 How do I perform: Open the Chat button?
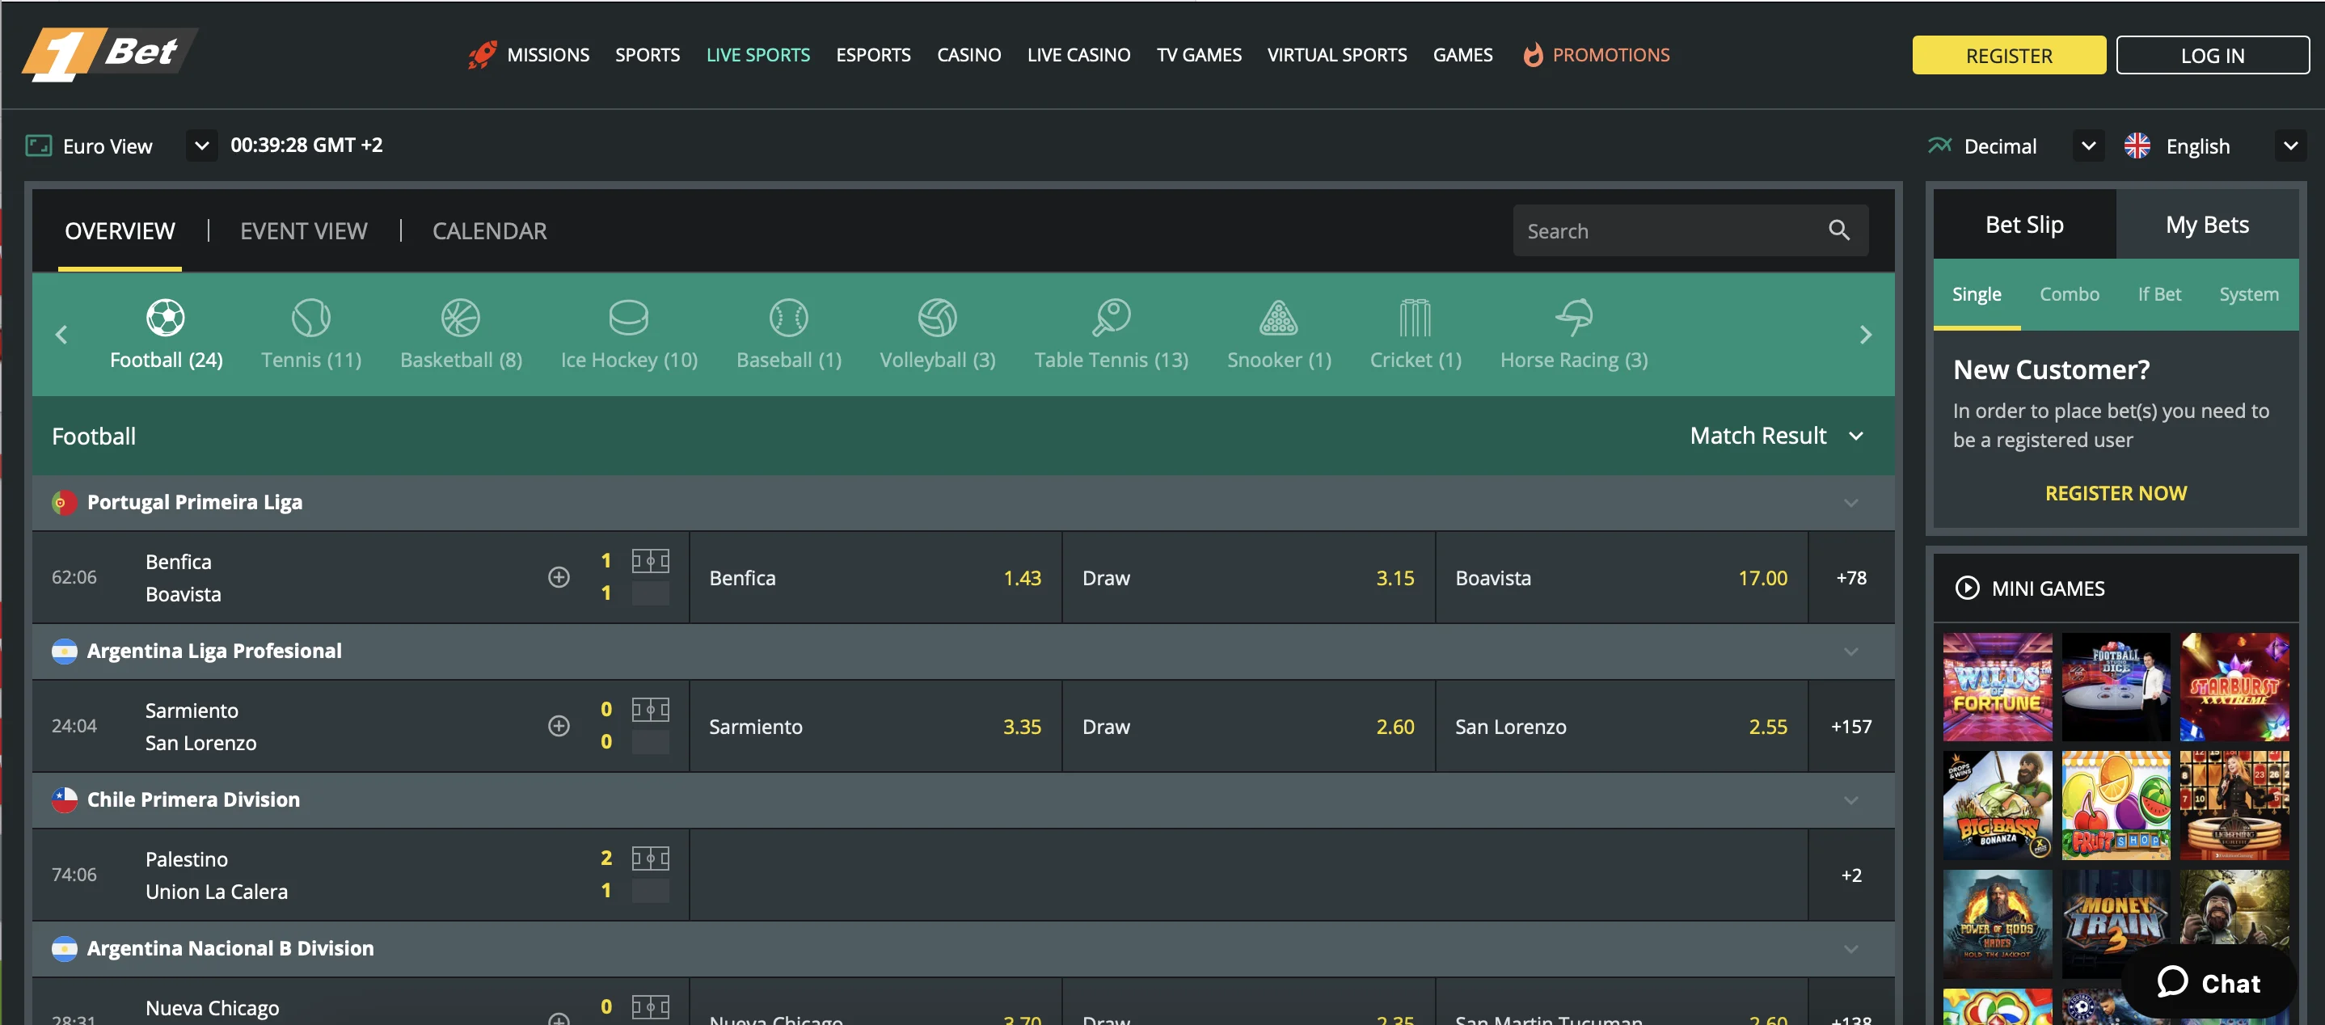click(x=2209, y=983)
